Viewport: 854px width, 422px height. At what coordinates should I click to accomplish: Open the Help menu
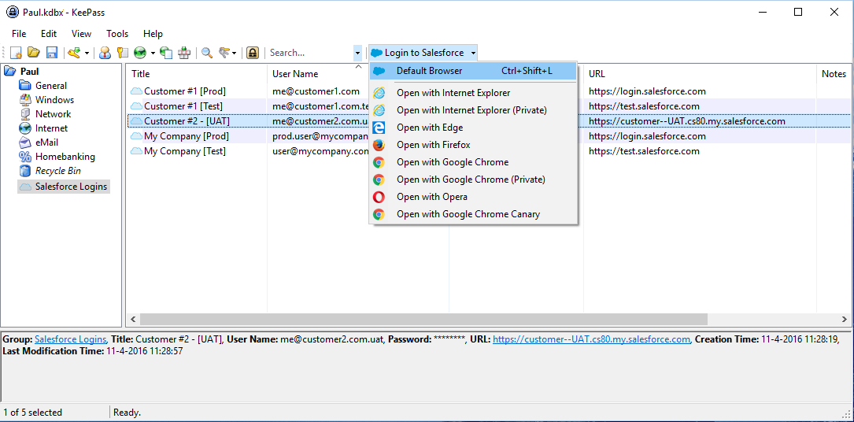point(153,34)
